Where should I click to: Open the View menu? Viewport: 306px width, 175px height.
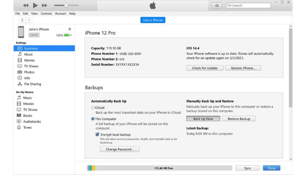coord(35,14)
